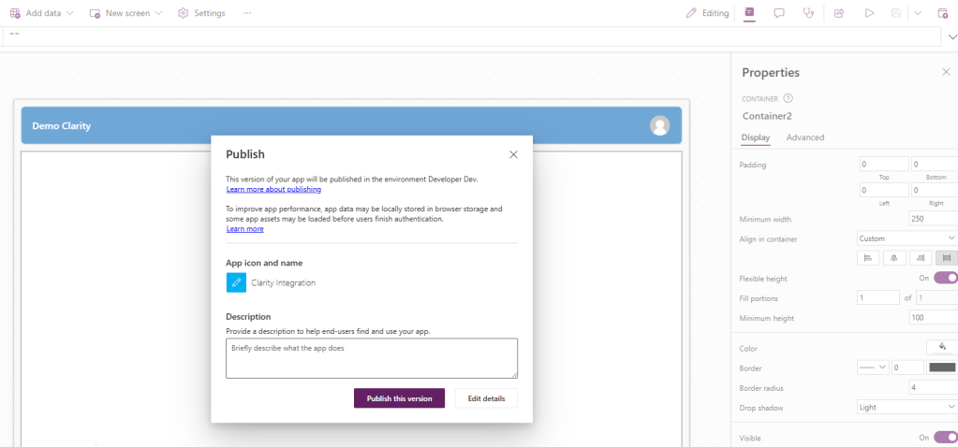The image size is (958, 447).
Task: Preview the app with play icon
Action: pos(869,13)
